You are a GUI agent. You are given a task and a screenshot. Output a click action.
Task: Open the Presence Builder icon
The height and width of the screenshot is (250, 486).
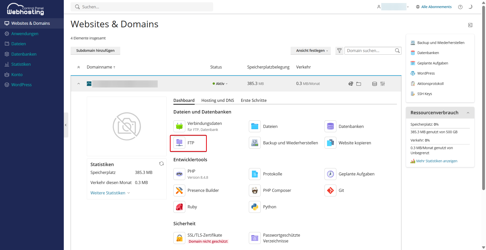point(179,190)
